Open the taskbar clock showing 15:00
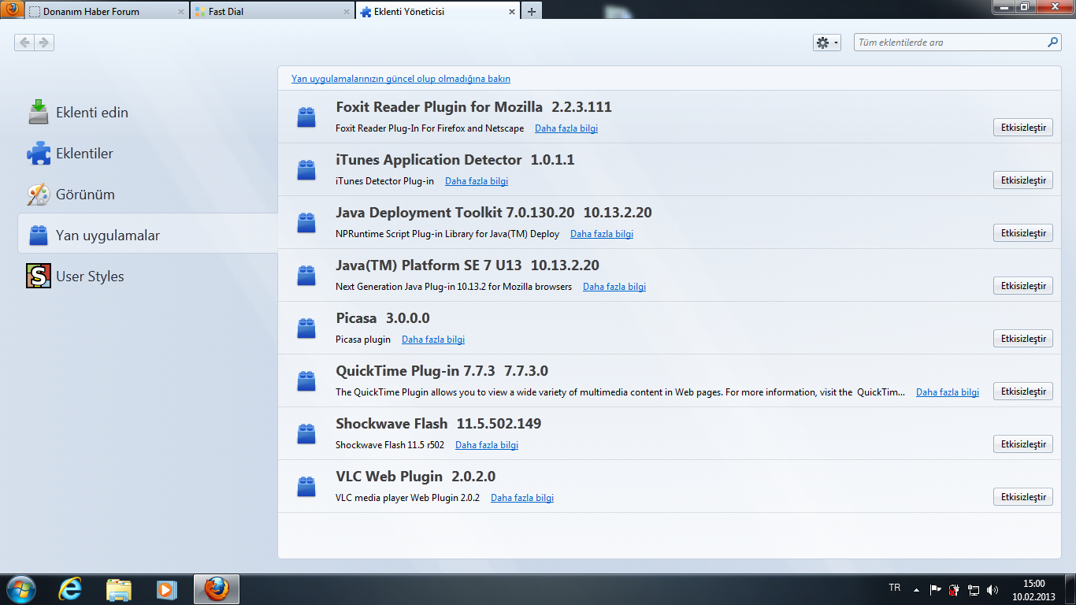 pyautogui.click(x=1033, y=590)
